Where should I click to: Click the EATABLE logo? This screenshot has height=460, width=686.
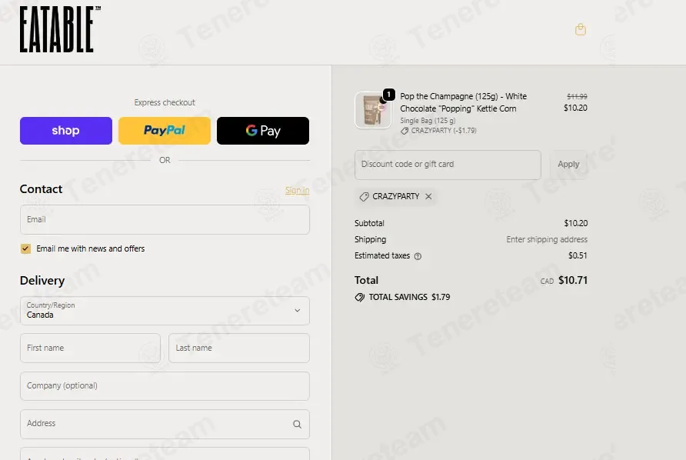pyautogui.click(x=60, y=29)
